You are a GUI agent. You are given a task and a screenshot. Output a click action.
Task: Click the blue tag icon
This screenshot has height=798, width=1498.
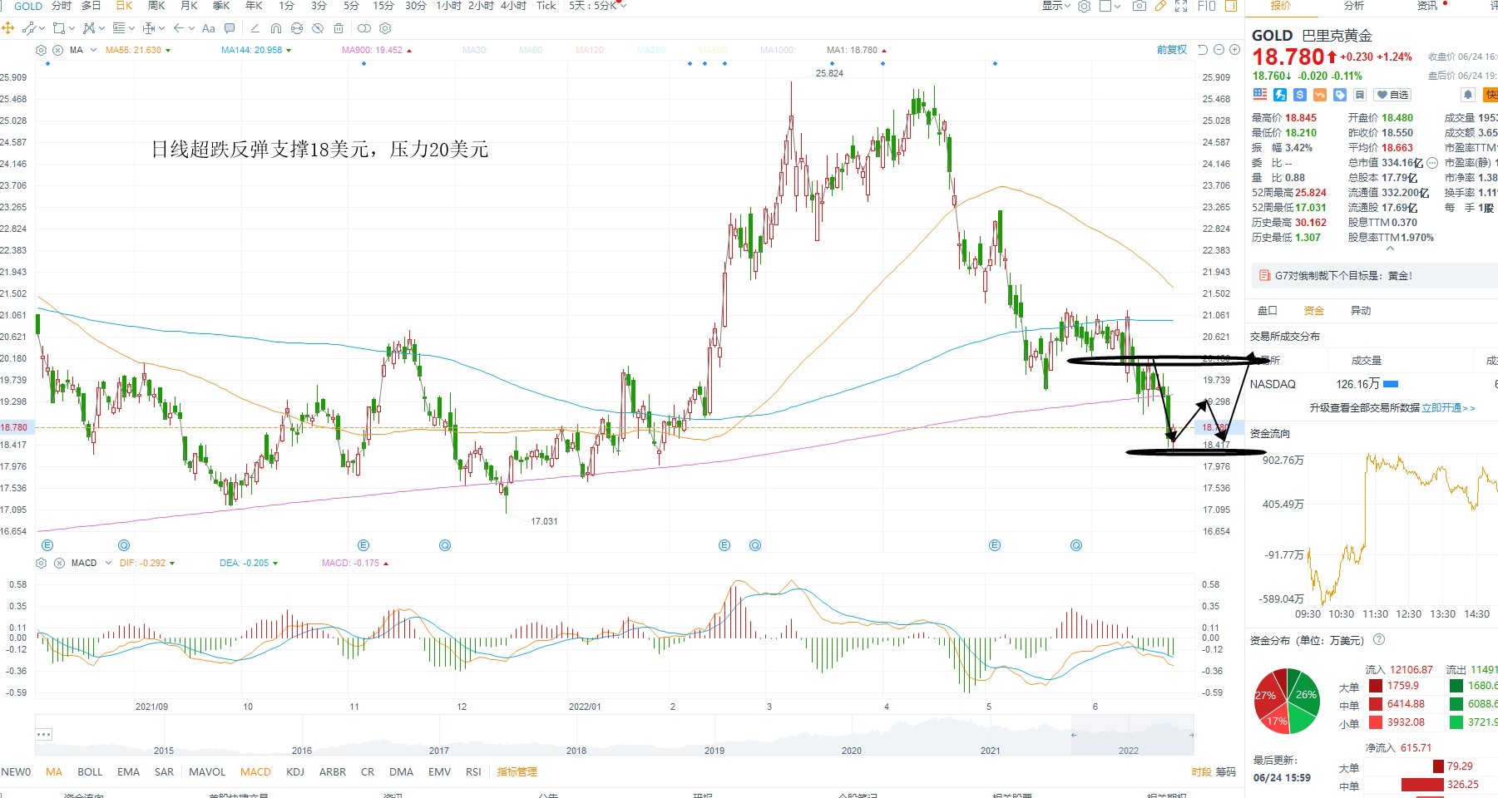point(1340,95)
